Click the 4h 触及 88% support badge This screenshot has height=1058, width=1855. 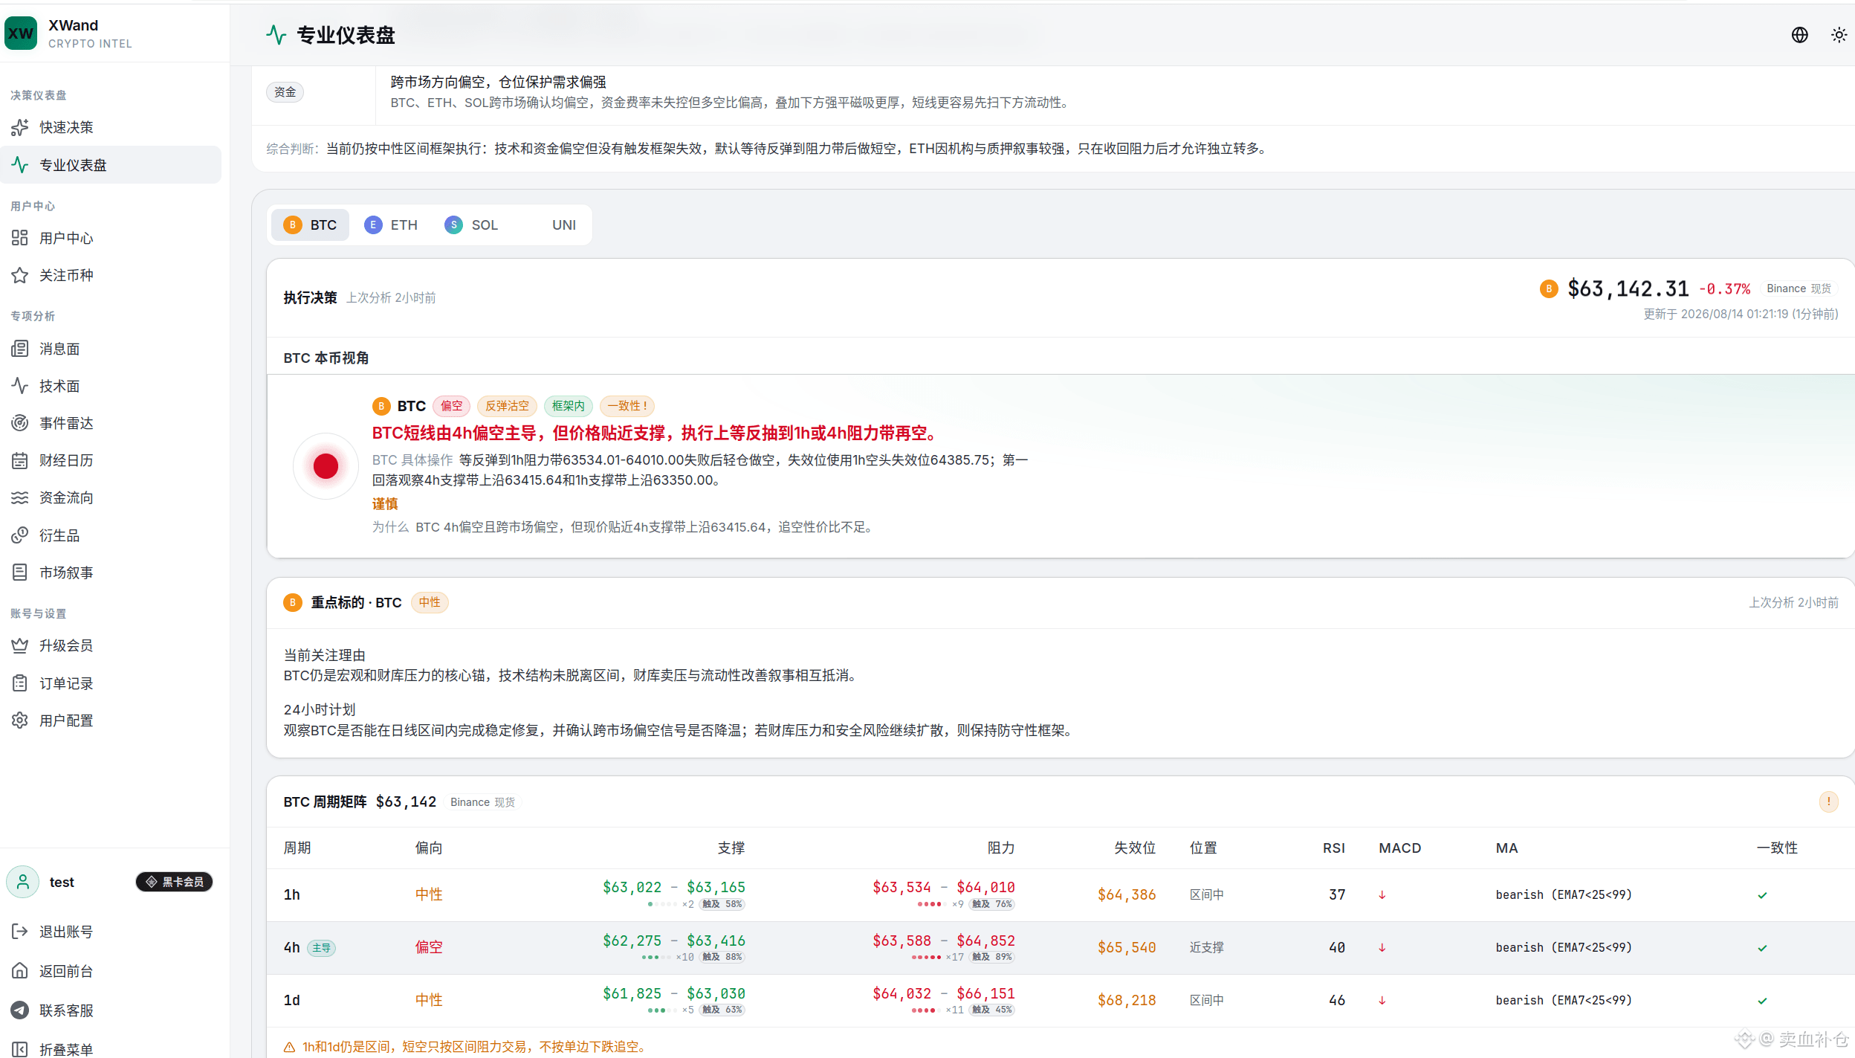click(722, 957)
